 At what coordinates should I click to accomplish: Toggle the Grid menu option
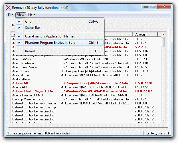coord(60,21)
